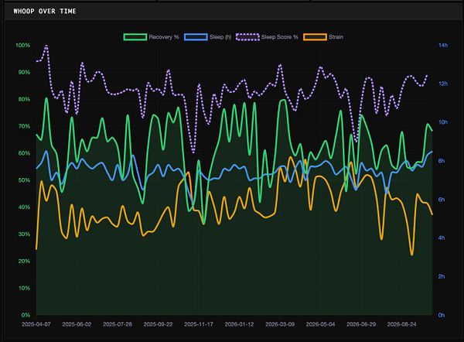This screenshot has height=342, width=464.
Task: Click the 'Sleep Score %' legend label
Action: tap(280, 37)
